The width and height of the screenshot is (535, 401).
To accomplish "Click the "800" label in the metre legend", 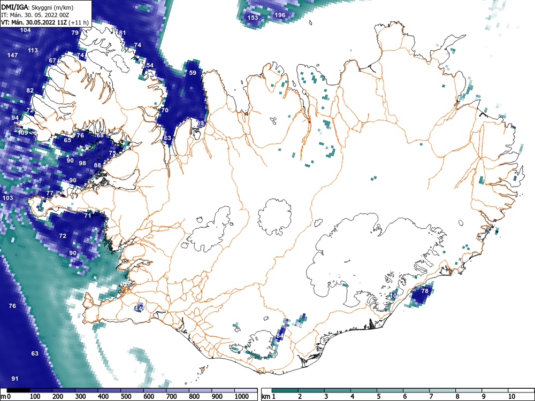I will (x=194, y=396).
